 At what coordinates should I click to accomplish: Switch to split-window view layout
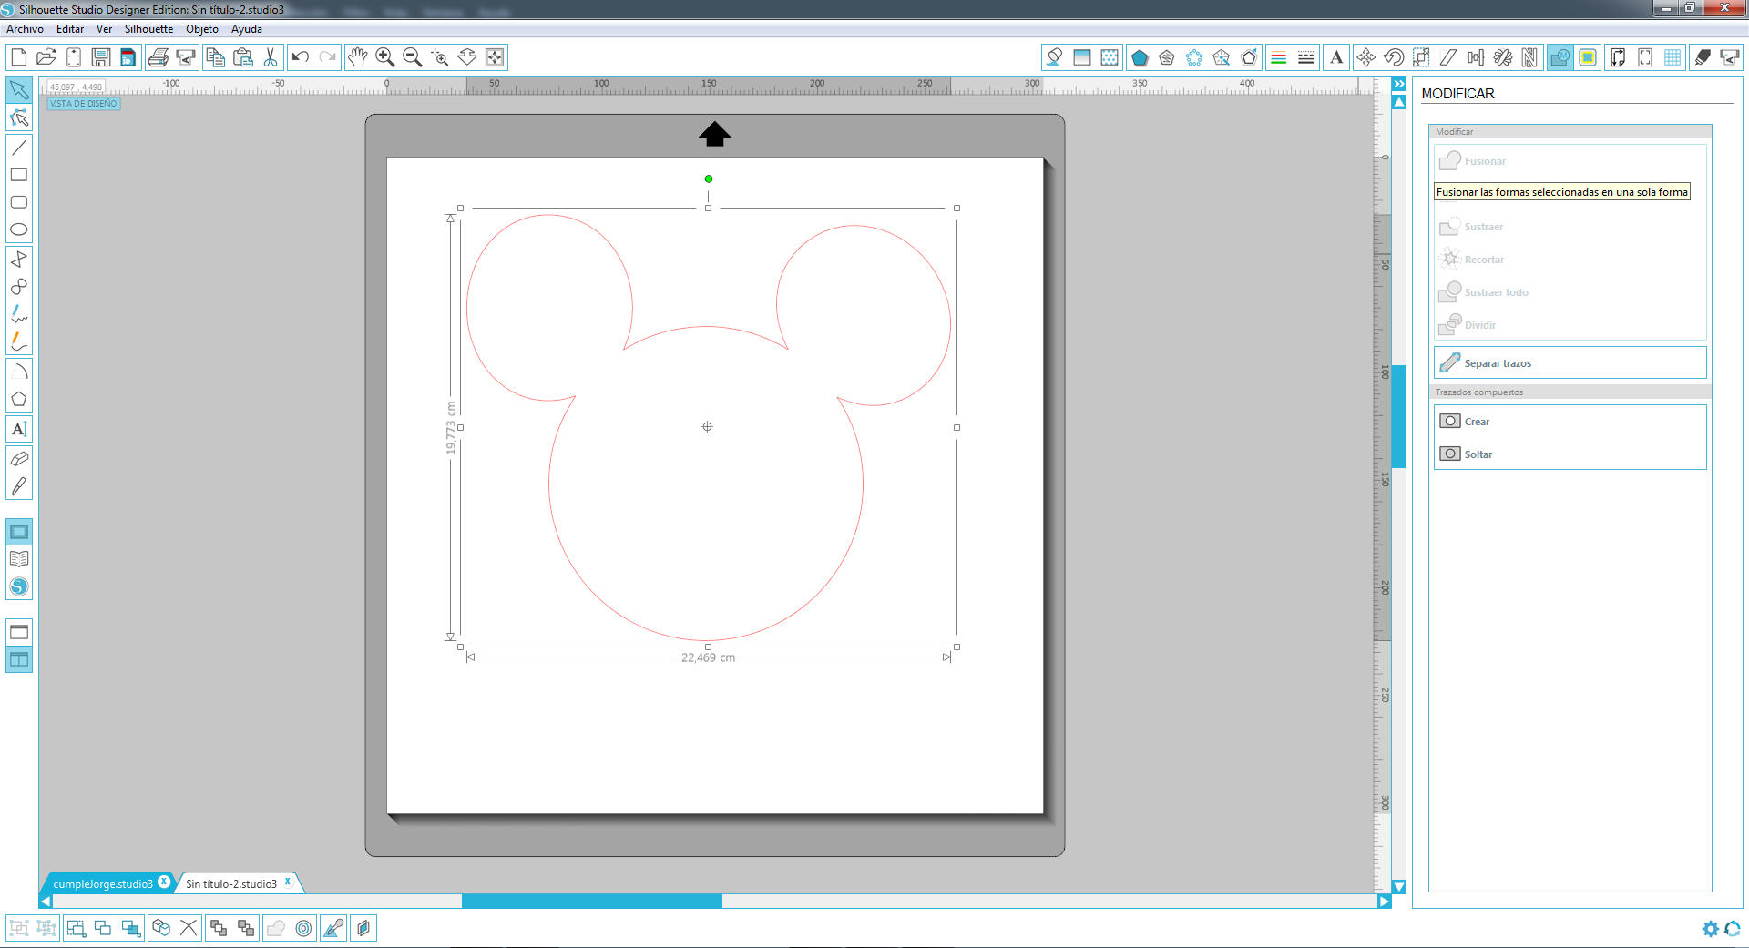(x=19, y=659)
